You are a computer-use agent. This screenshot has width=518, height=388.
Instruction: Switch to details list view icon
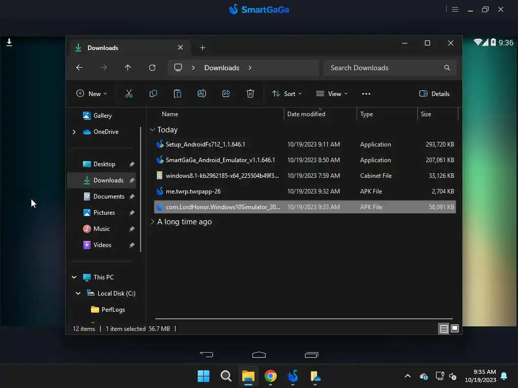[444, 328]
